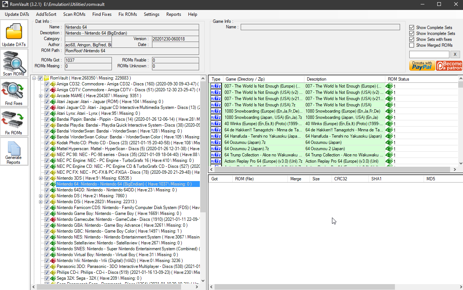Click Donate with PayPal button
Image resolution: width=463 pixels, height=290 pixels.
(x=422, y=66)
